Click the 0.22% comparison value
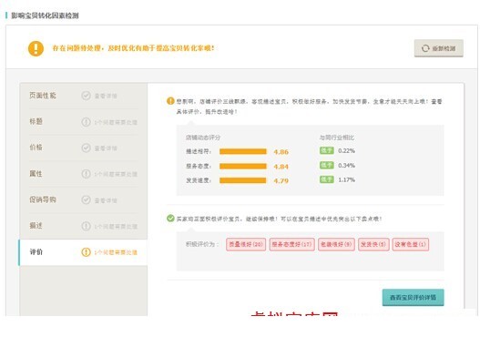 point(346,150)
